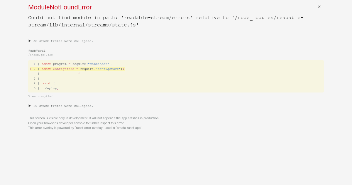Click inside the yellow code snippet area
This screenshot has width=352, height=185.
[x=176, y=76]
